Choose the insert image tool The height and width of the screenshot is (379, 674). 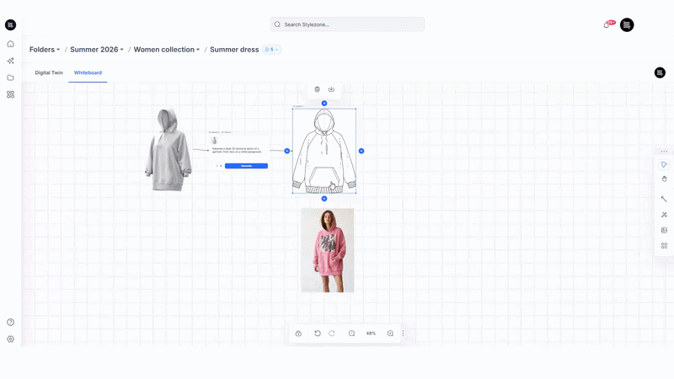point(664,230)
